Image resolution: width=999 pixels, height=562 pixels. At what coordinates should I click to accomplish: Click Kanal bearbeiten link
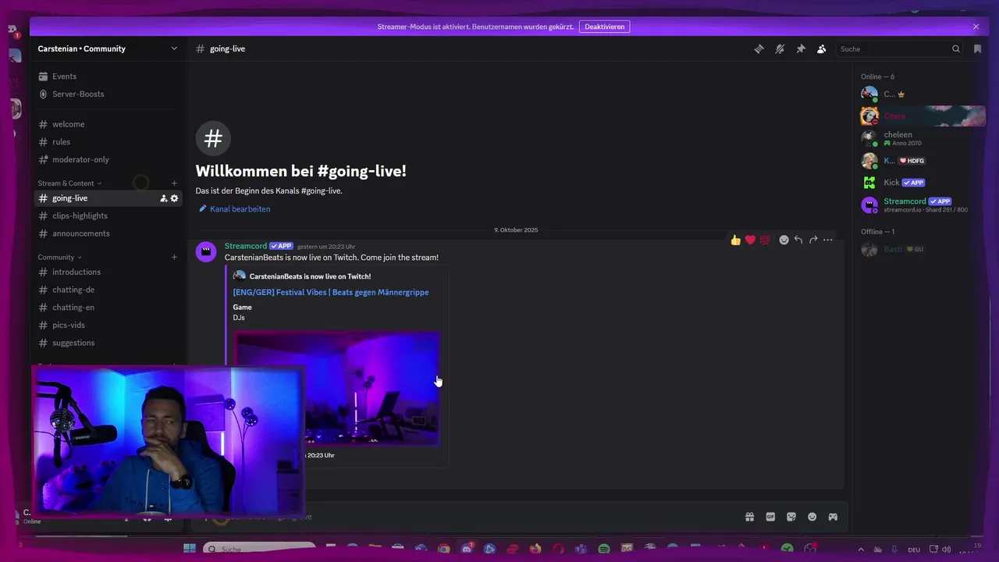tap(234, 209)
